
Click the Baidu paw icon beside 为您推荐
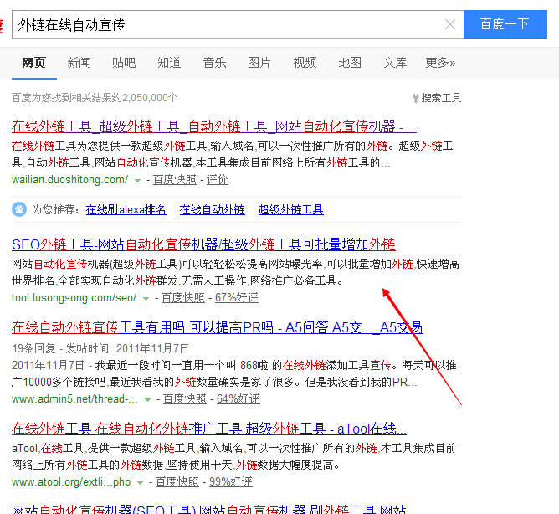19,209
